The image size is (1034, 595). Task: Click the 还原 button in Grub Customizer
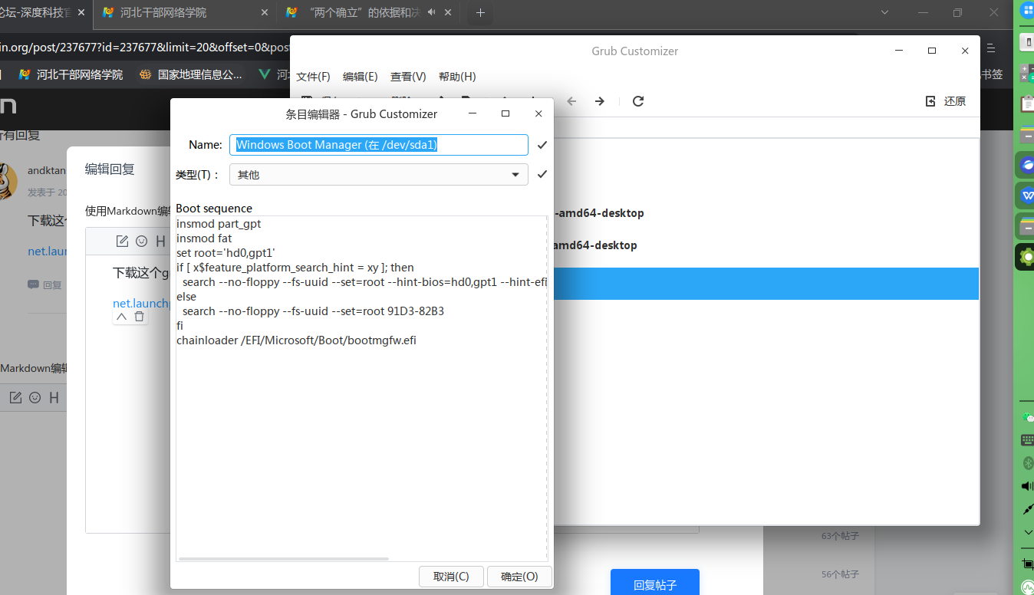pyautogui.click(x=946, y=101)
